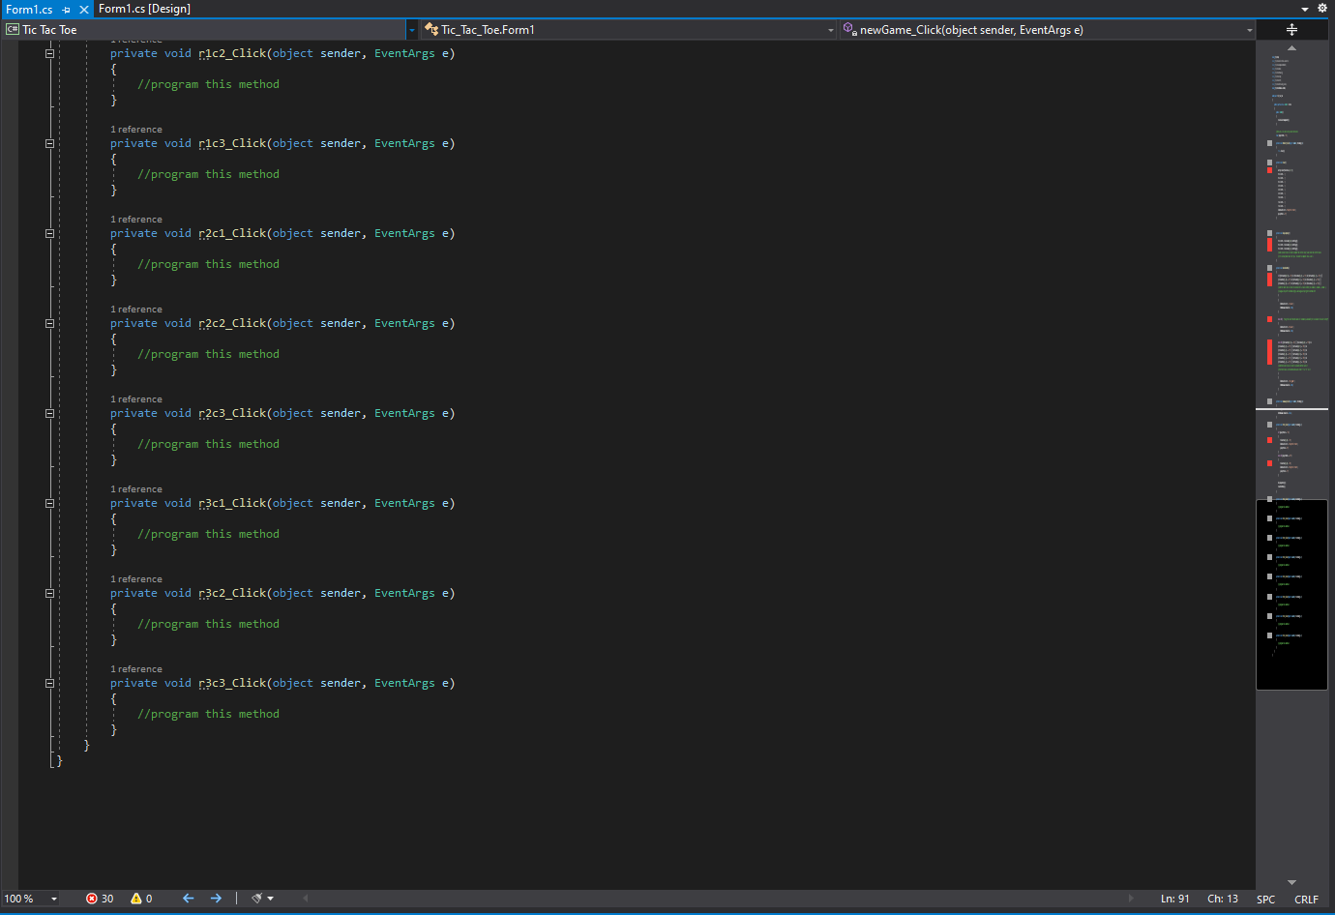
Task: Switch to the Form1.cs [Design] tab
Action: (x=144, y=9)
